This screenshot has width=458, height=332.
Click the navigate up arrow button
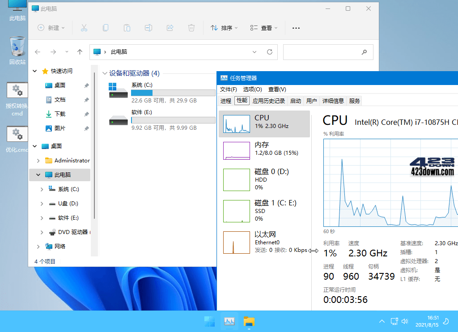[80, 52]
